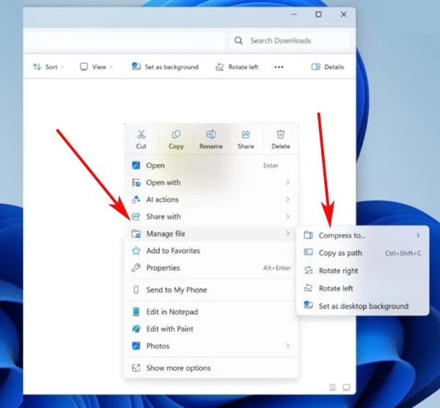Choose Show more options
The width and height of the screenshot is (440, 408).
[x=178, y=368]
